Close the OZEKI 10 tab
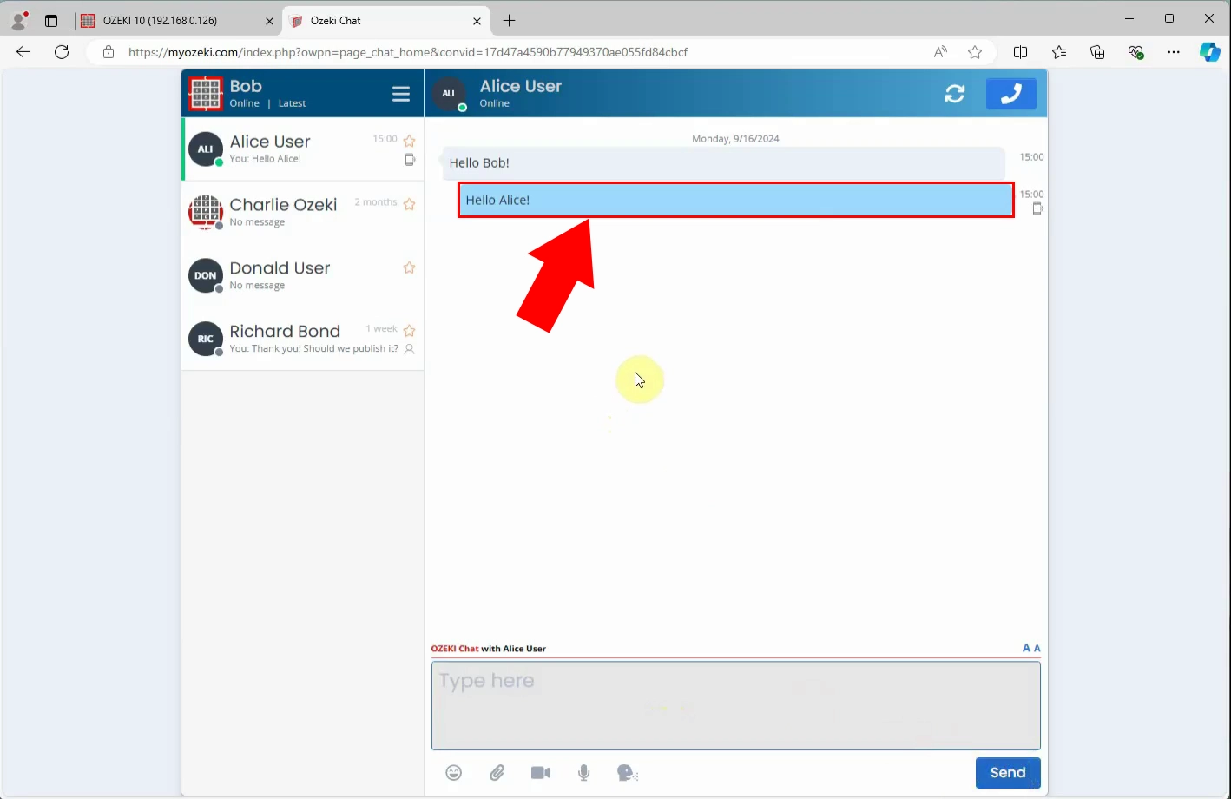 coord(269,21)
